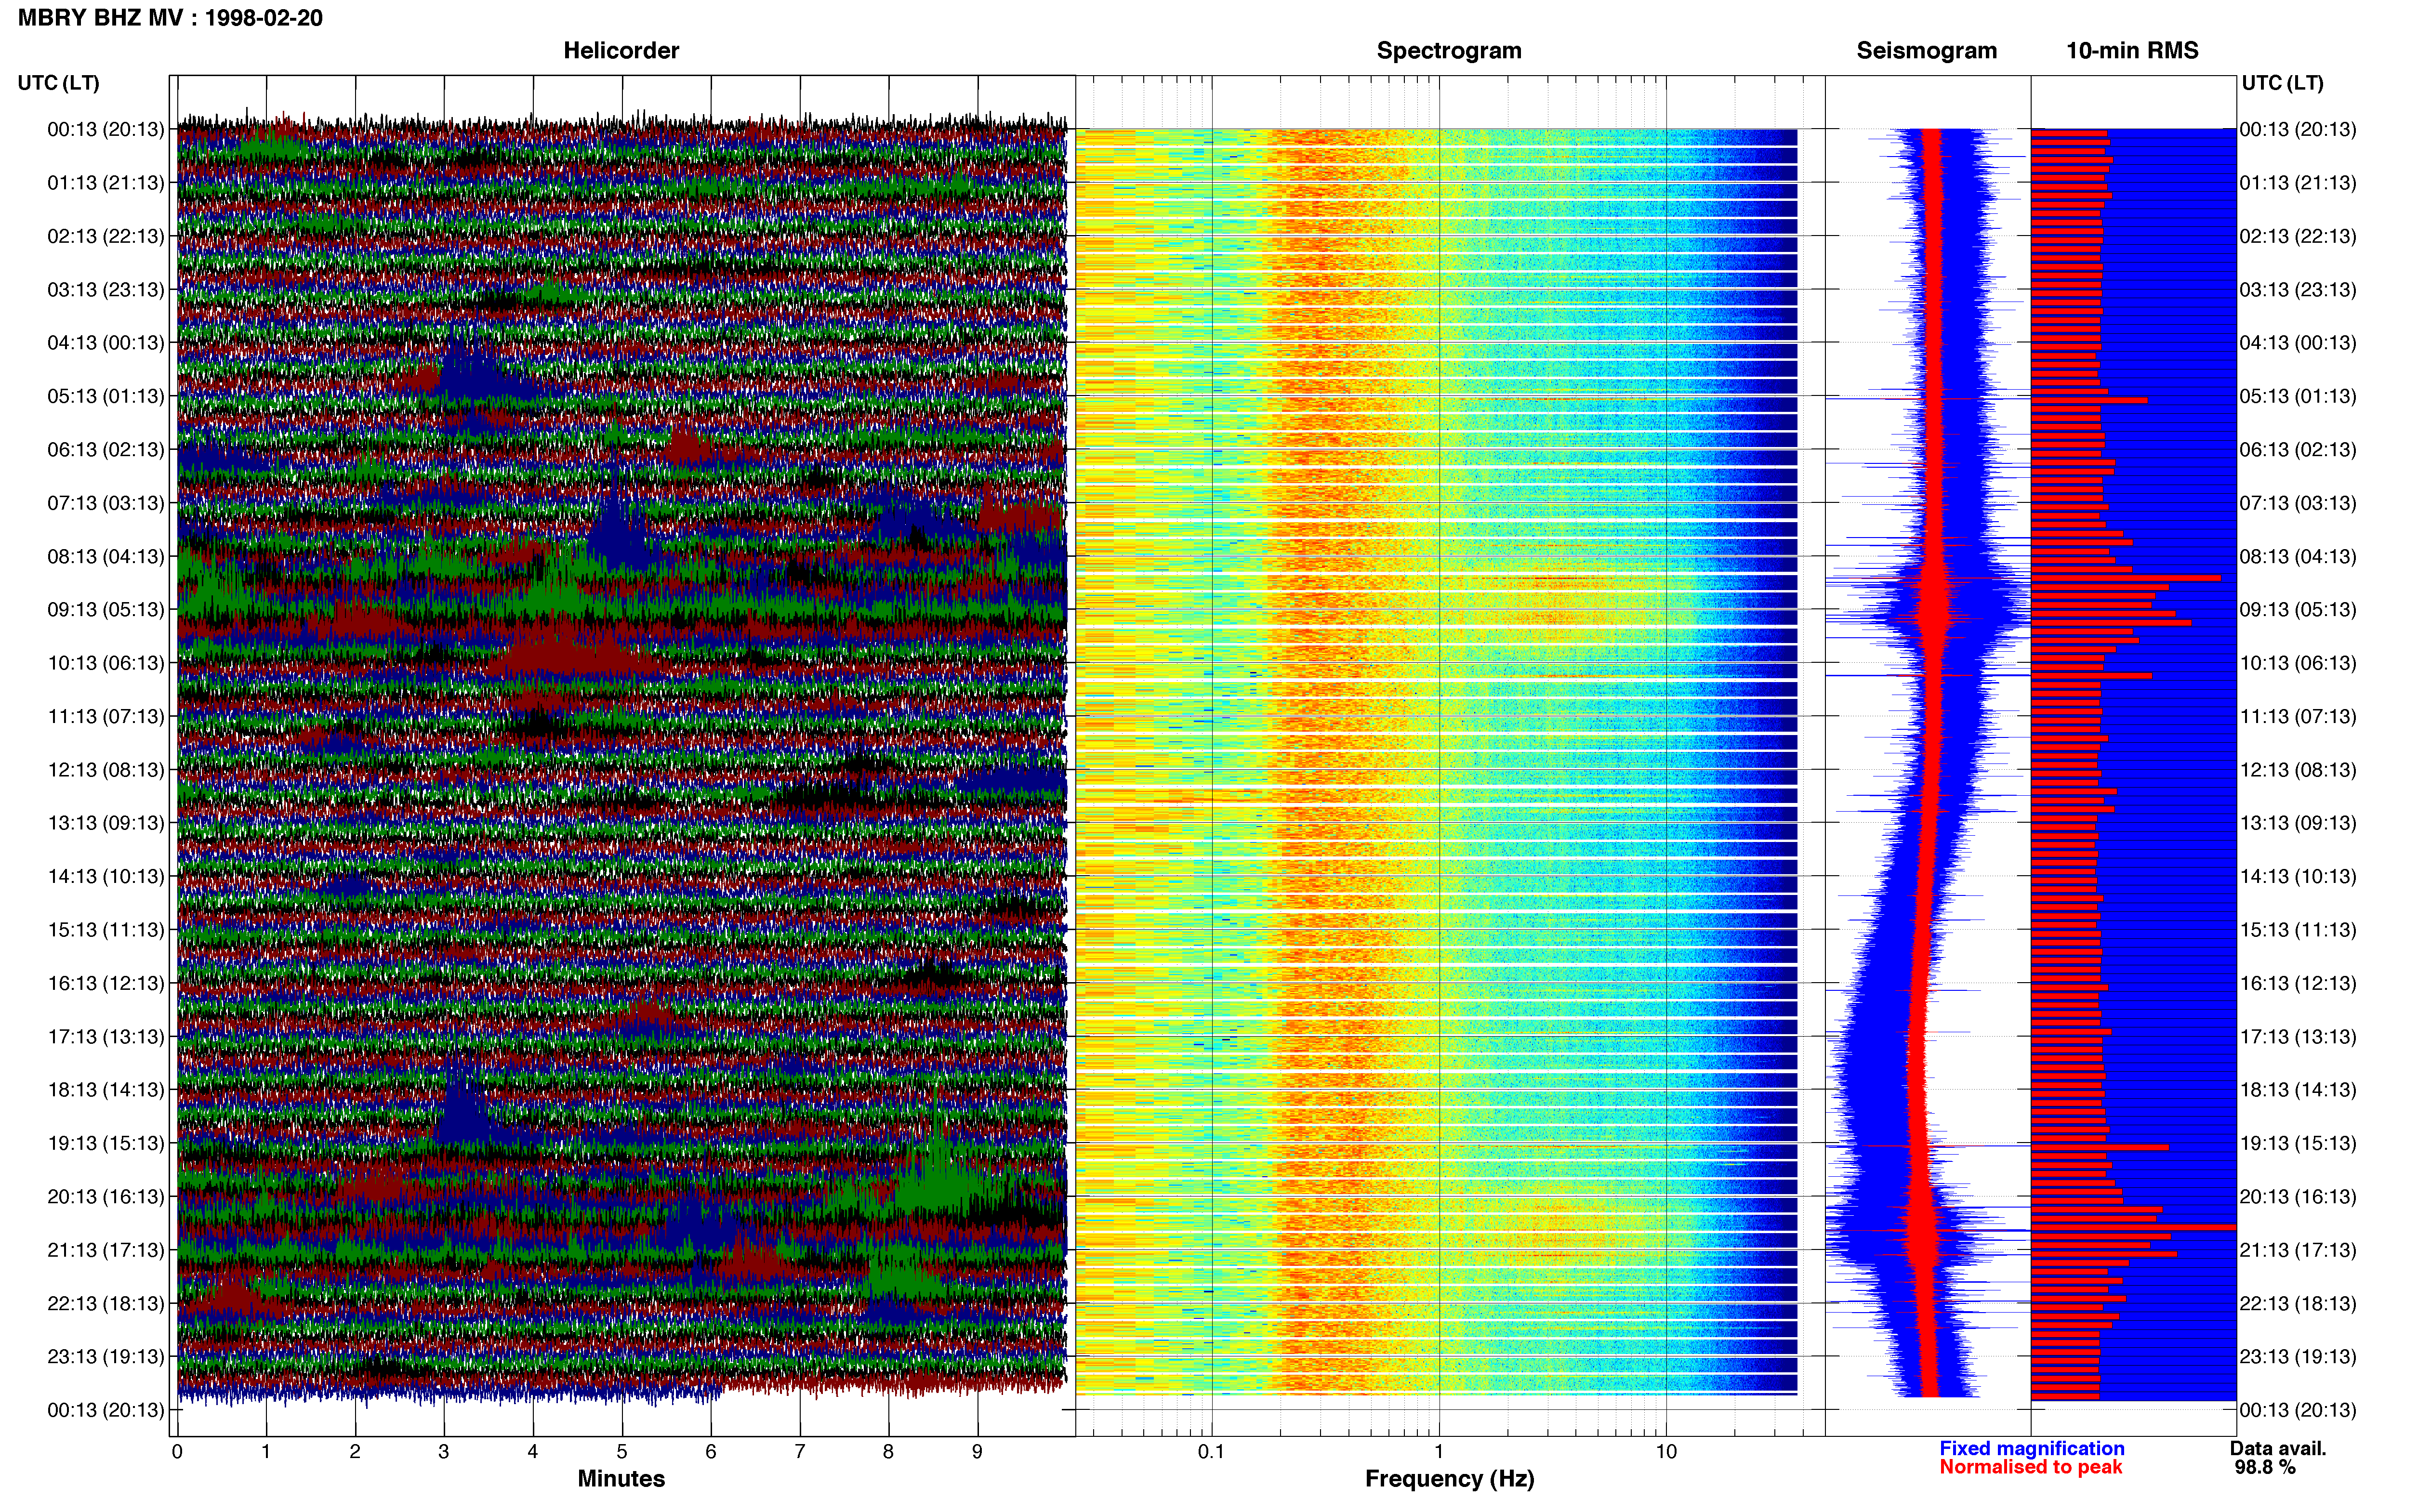Click the 'Minutes' x-axis label
Image resolution: width=2418 pixels, height=1512 pixels.
coord(621,1478)
